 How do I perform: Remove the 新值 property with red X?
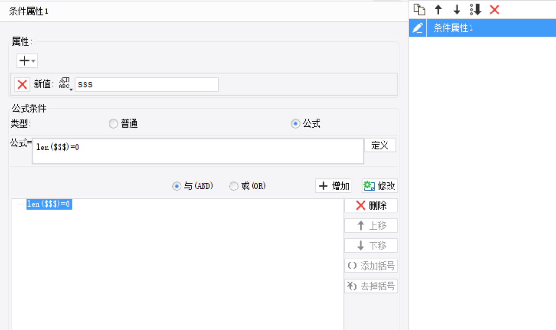point(22,84)
